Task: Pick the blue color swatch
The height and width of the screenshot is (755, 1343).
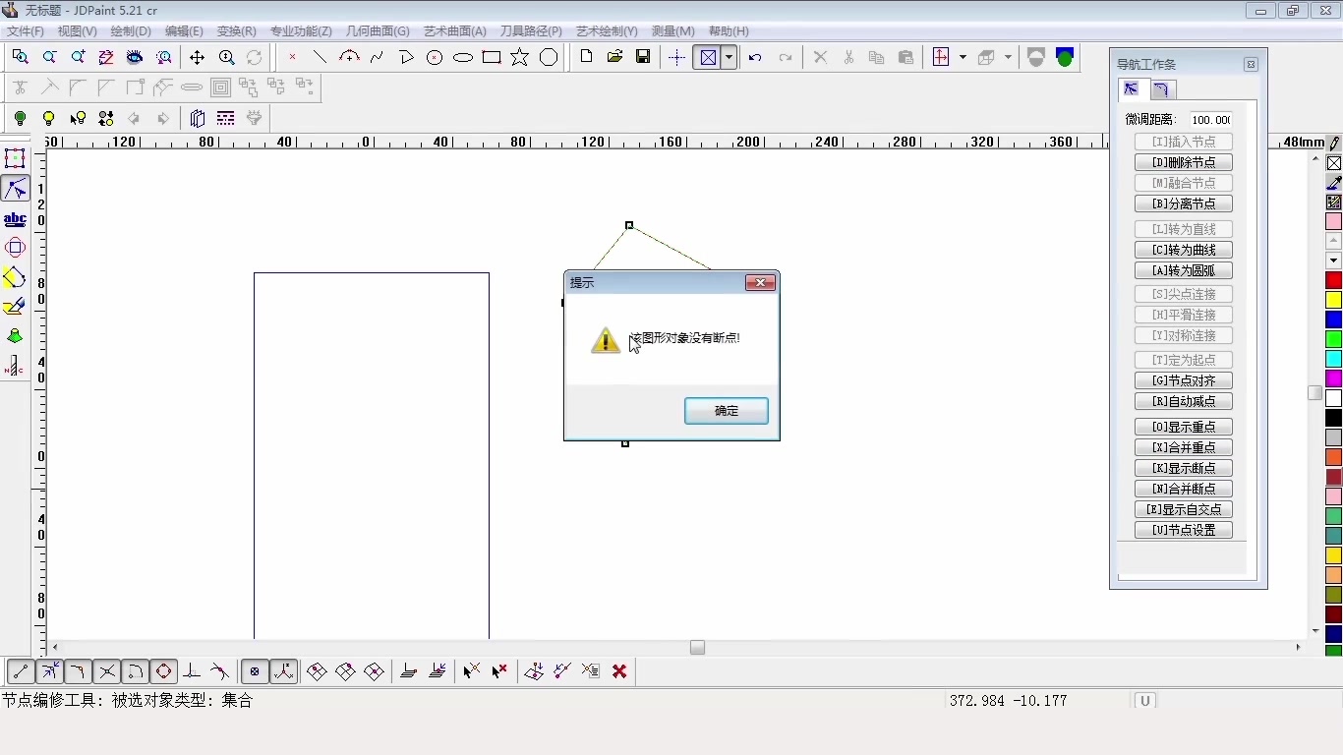Action: [1334, 320]
